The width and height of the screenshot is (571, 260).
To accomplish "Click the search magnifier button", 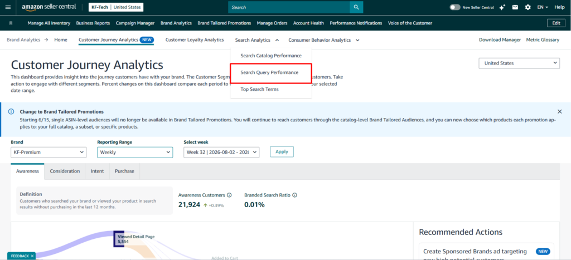I will click(x=356, y=7).
